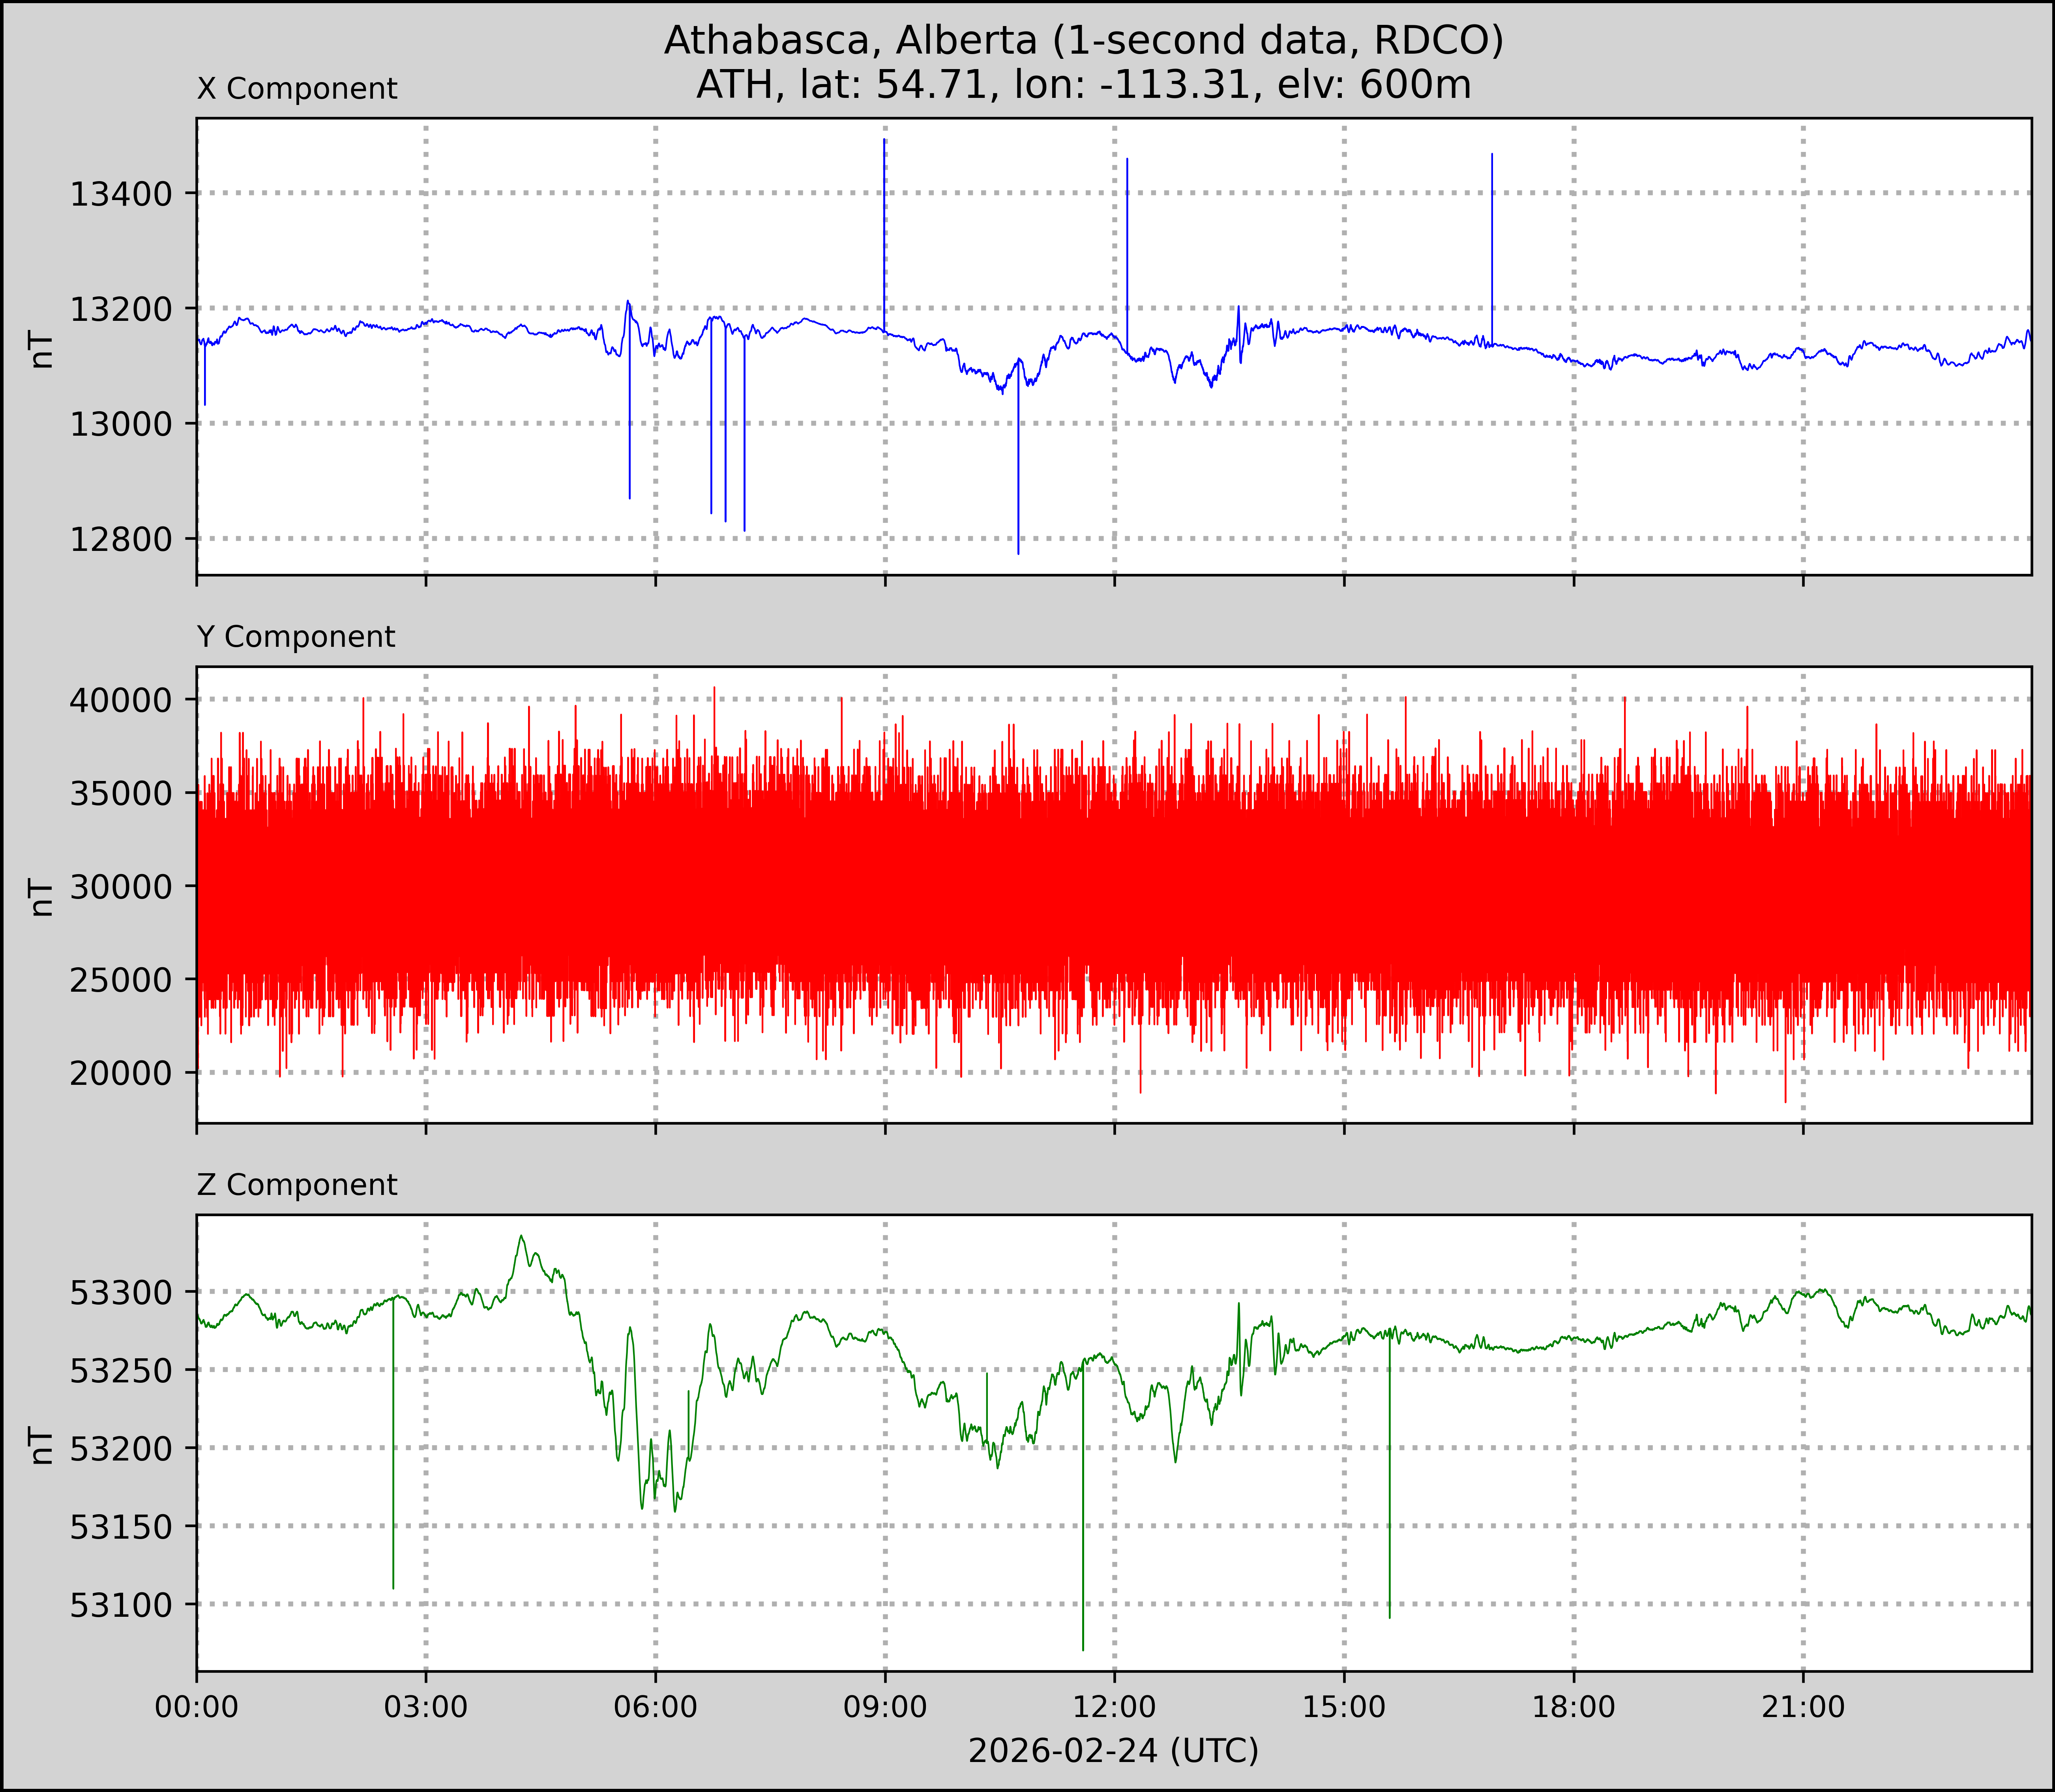Screen dimensions: 2055x1792
Task: Click the 18:00 time axis label
Action: point(1574,1706)
